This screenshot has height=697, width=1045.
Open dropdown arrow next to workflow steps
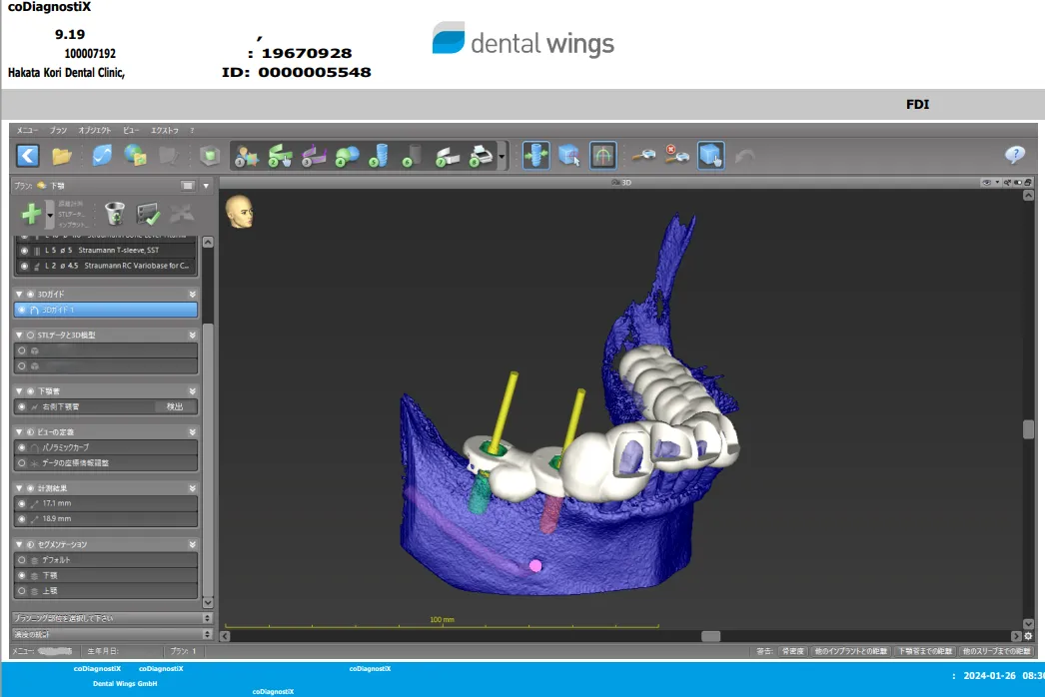point(502,156)
